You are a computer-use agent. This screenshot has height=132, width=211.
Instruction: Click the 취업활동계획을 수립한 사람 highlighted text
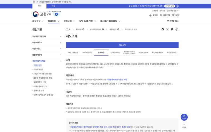click(117, 79)
